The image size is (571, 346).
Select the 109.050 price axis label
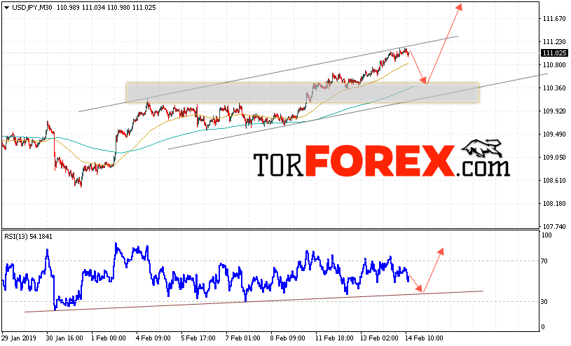554,158
